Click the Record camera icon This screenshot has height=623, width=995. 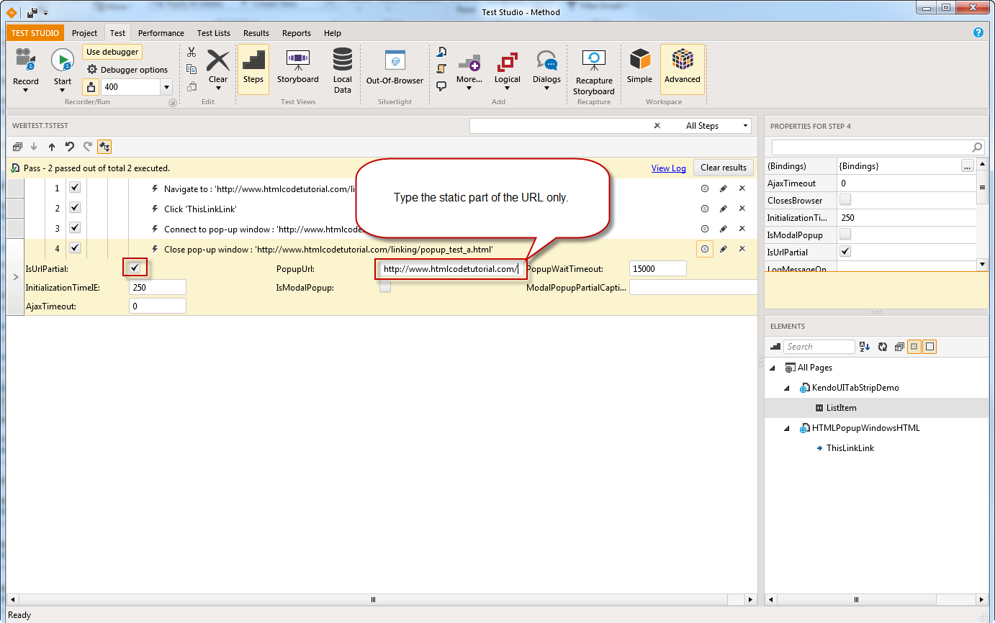(x=25, y=60)
